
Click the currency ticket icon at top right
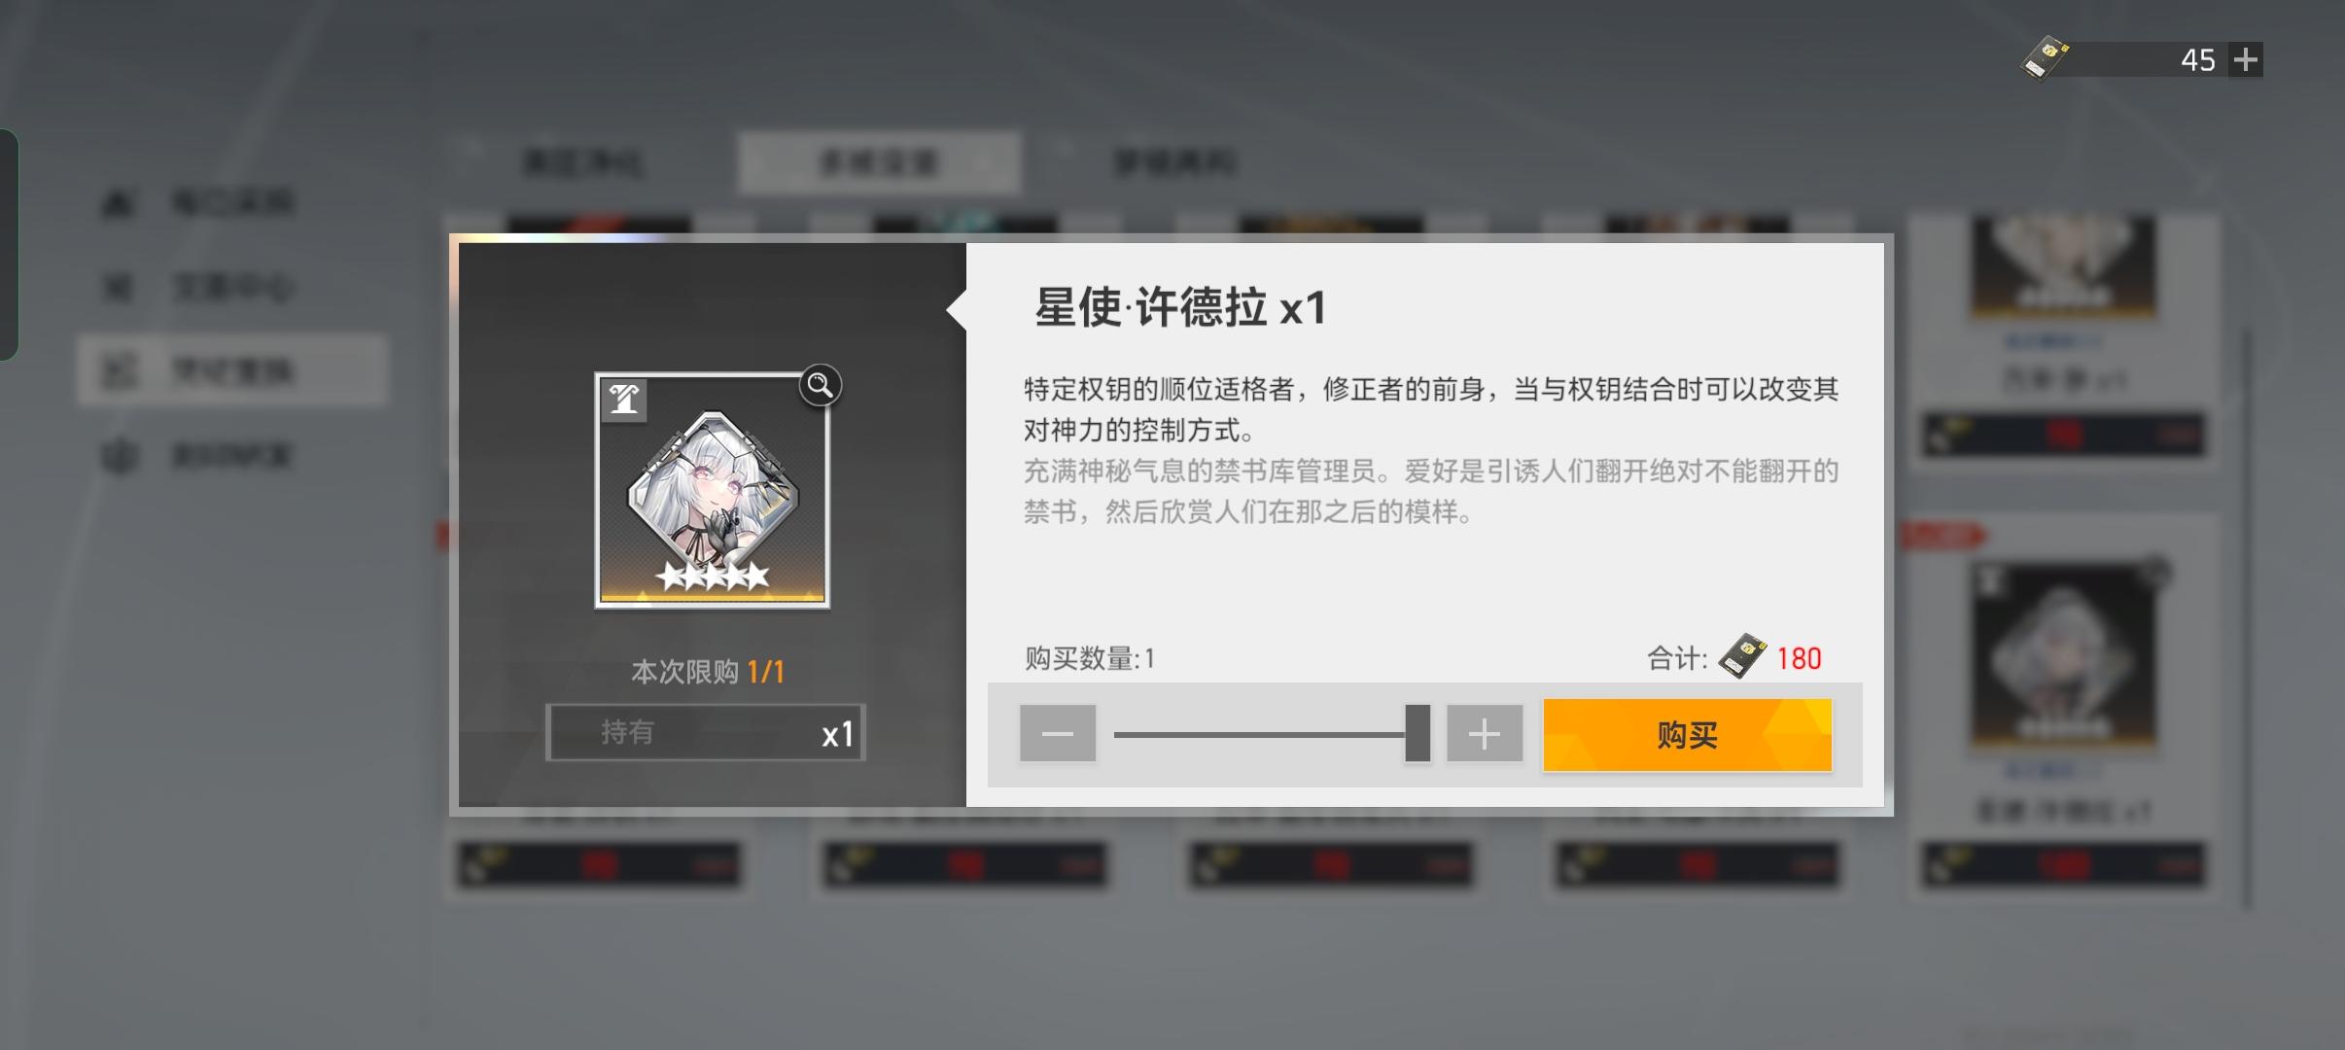click(x=2046, y=59)
